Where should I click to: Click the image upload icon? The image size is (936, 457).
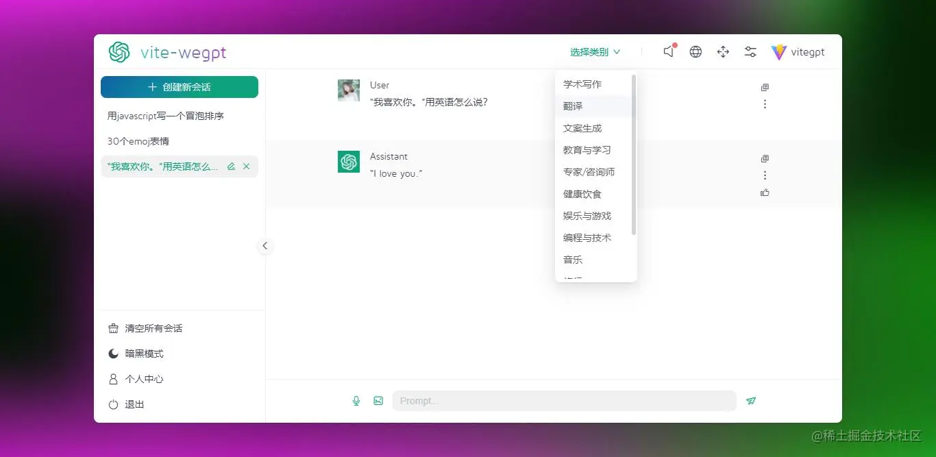378,401
